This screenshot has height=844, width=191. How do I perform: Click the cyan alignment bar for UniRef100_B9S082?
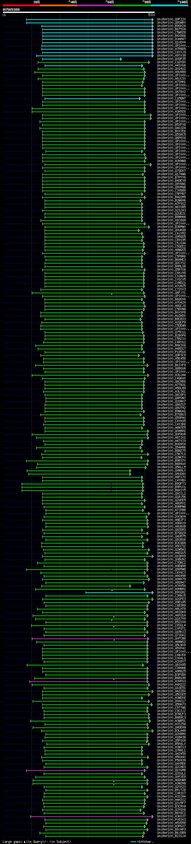(x=119, y=593)
